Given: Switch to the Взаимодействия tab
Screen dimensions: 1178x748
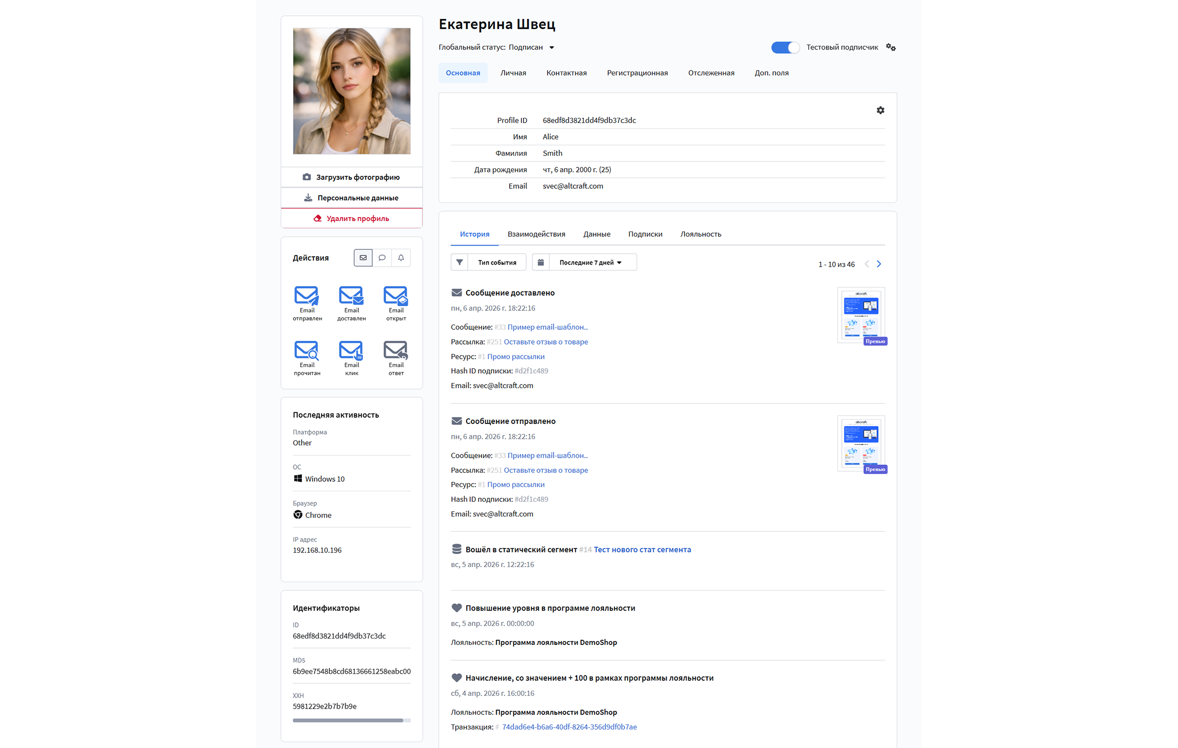Looking at the screenshot, I should (x=536, y=235).
